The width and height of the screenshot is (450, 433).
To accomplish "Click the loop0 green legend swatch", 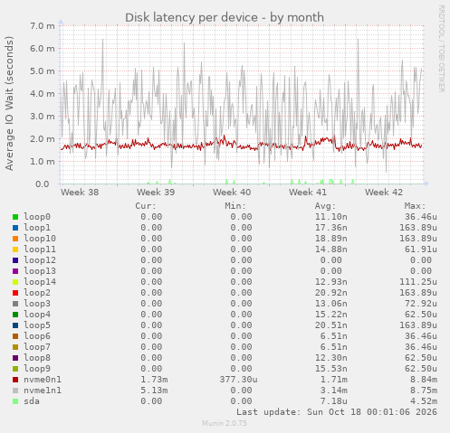I will point(15,217).
